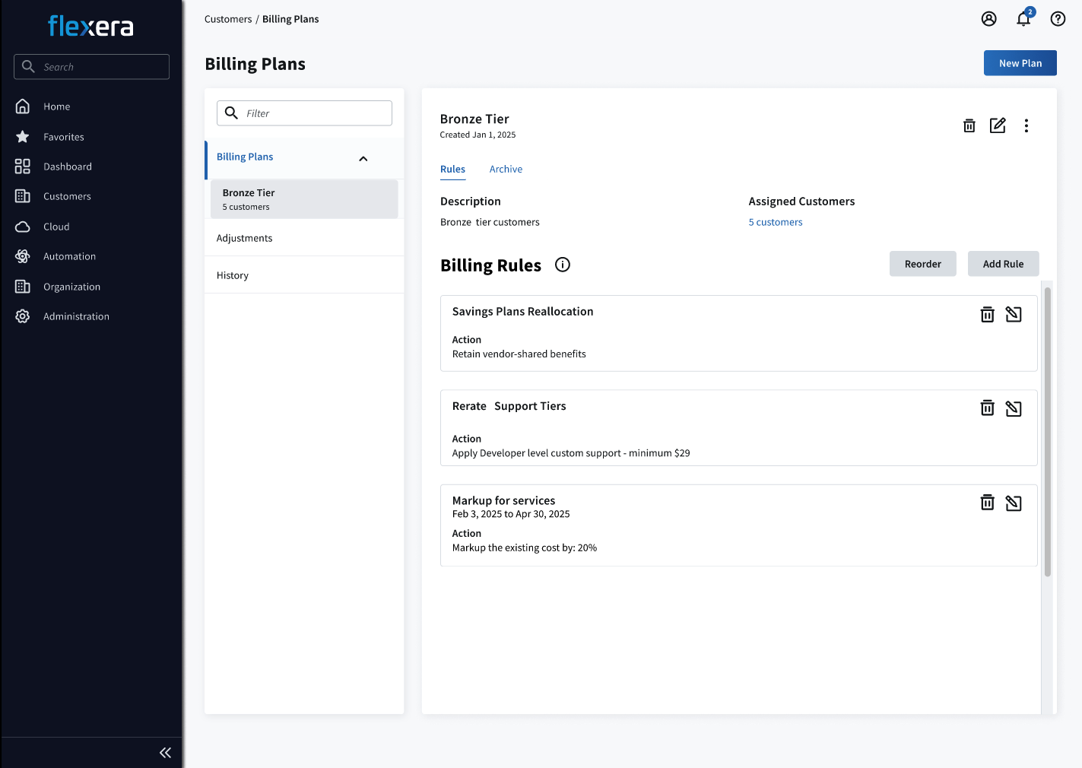Click the billing rules vertical scrollbar
Viewport: 1082px width, 768px height.
[x=1047, y=432]
